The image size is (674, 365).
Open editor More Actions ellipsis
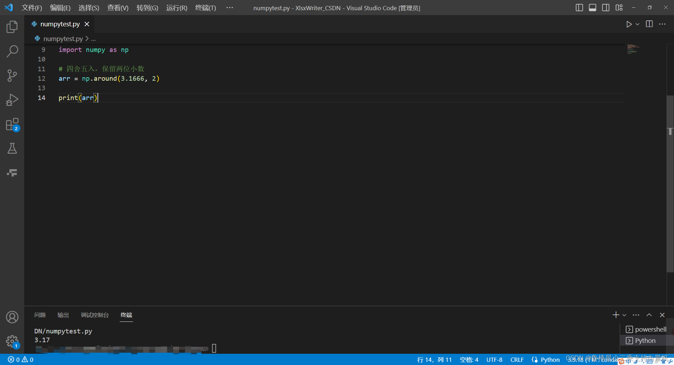coord(662,24)
